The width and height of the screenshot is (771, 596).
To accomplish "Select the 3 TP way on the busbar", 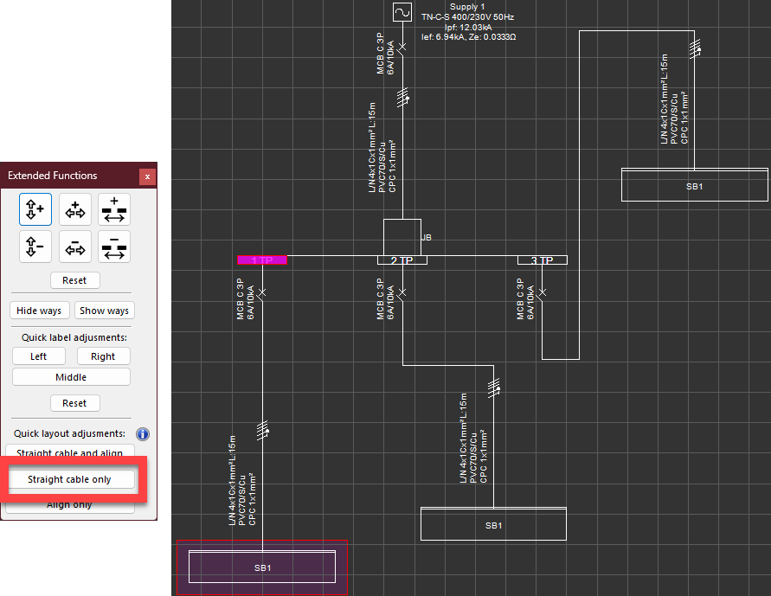I will (542, 260).
